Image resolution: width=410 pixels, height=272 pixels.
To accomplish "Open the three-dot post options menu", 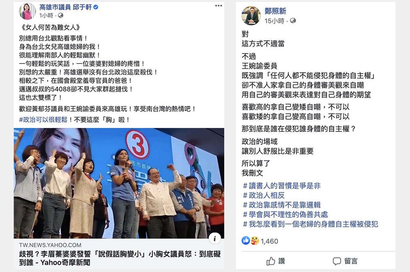I will click(x=219, y=6).
